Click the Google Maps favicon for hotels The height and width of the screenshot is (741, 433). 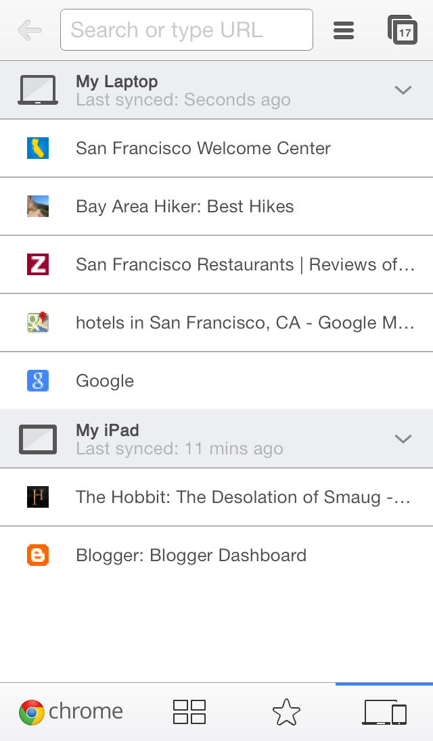coord(38,322)
